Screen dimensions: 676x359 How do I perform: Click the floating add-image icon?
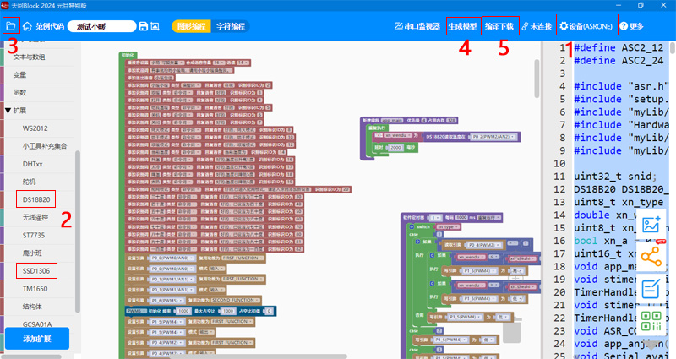pyautogui.click(x=651, y=225)
